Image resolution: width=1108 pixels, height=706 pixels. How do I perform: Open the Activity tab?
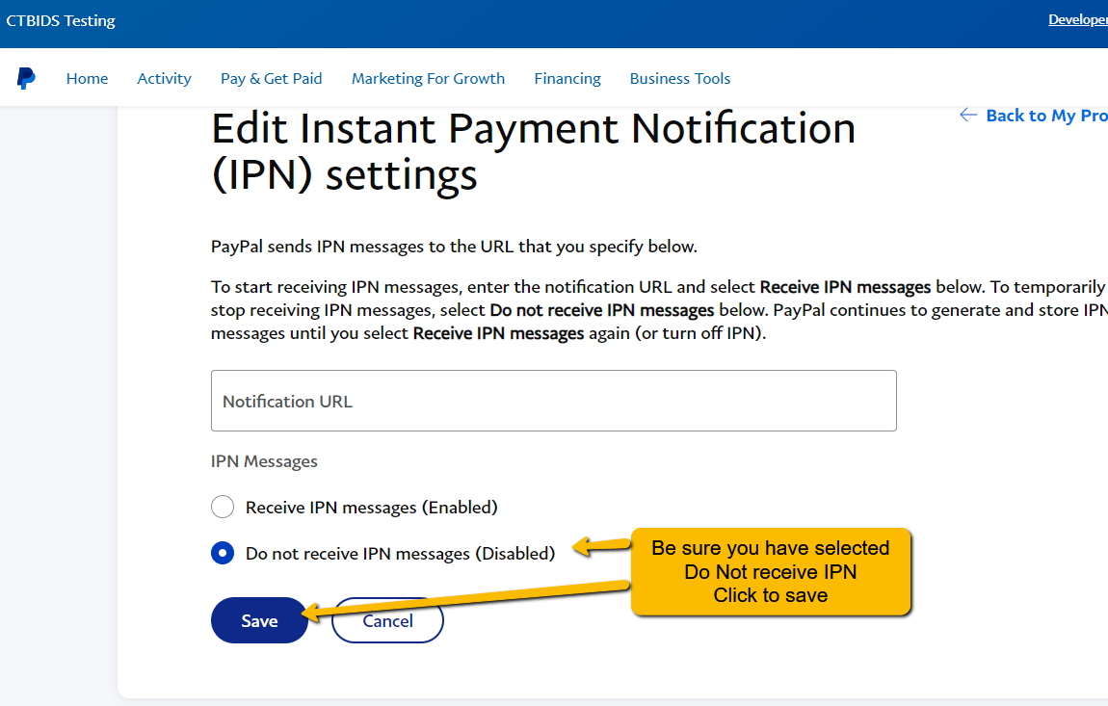pyautogui.click(x=164, y=78)
